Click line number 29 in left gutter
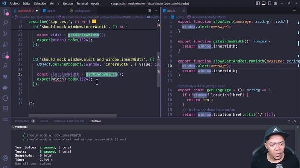This screenshot has height=168, width=300. click(20, 74)
